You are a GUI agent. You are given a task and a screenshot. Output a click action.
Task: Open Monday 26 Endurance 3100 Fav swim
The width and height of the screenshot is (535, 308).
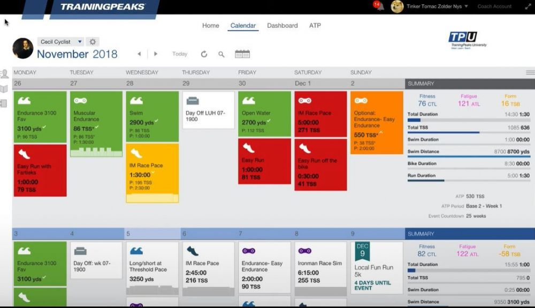point(40,117)
